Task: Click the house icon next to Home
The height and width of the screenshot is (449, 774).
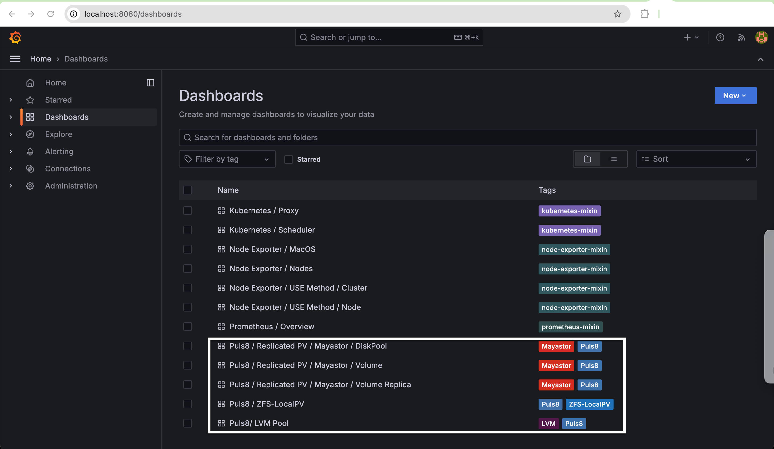Action: pos(30,83)
